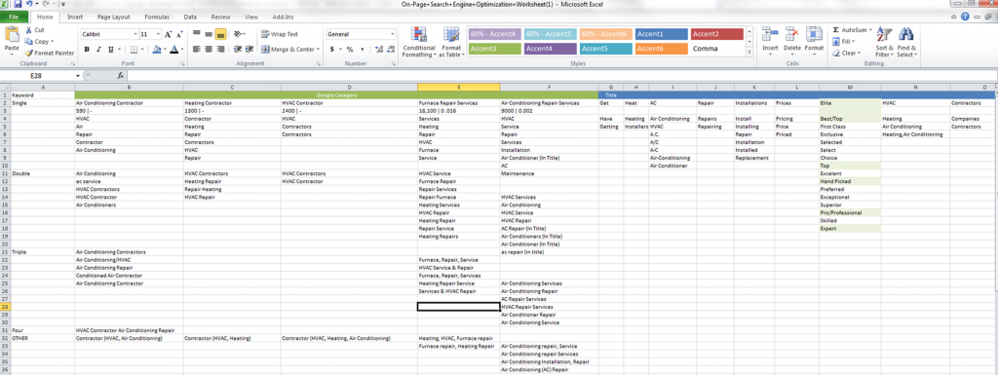Select row 28 header
The width and height of the screenshot is (998, 375).
(x=5, y=307)
